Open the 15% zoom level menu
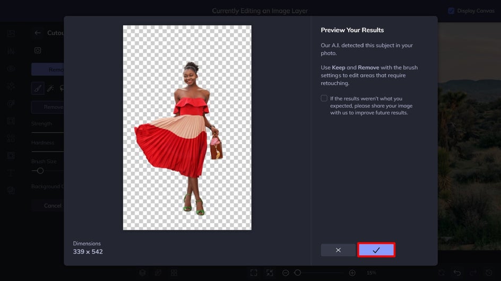This screenshot has height=281, width=501. point(371,273)
